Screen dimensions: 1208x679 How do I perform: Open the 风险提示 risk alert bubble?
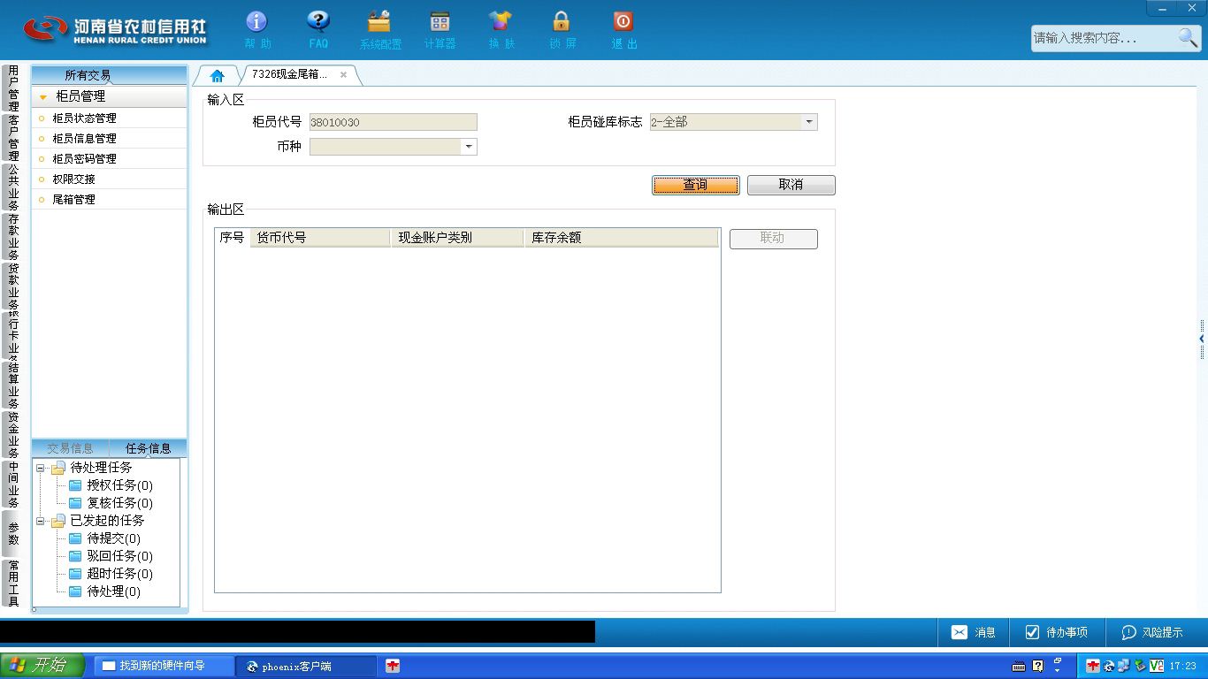(x=1152, y=632)
